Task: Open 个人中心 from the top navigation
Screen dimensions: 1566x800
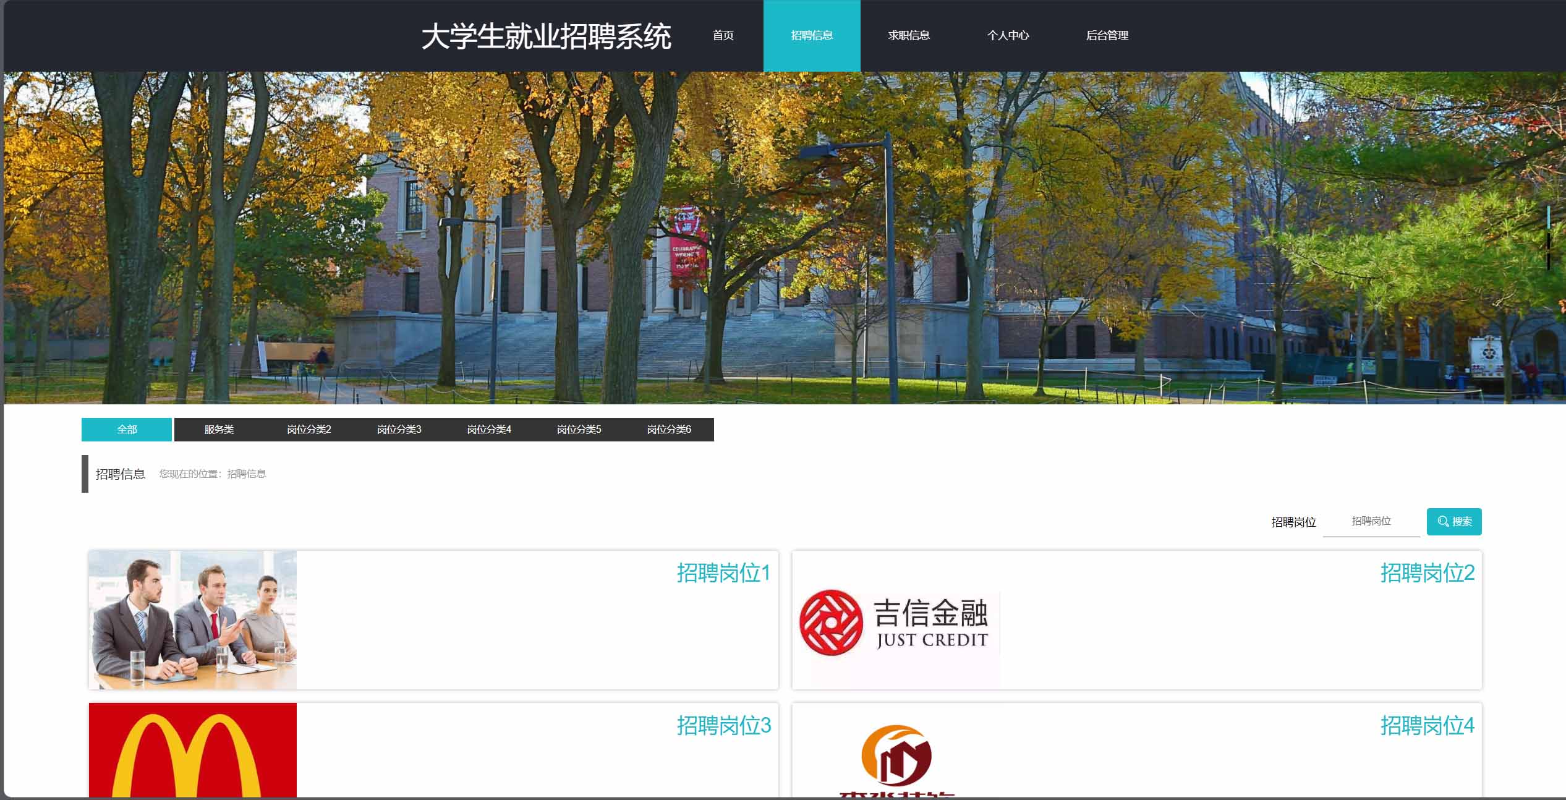Action: click(x=1008, y=35)
